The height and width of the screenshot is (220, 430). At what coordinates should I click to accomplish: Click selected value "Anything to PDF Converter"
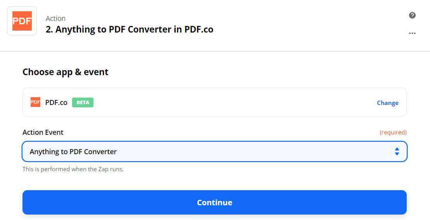click(x=73, y=152)
